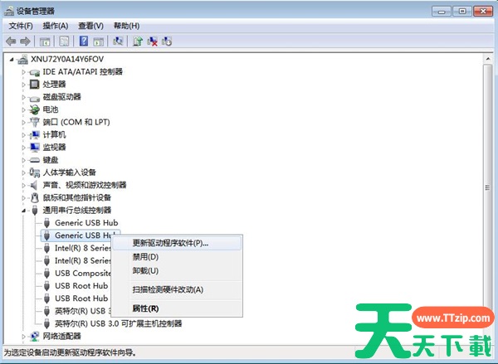The image size is (498, 364).
Task: Click the 网络适配器 network icon
Action: point(34,336)
